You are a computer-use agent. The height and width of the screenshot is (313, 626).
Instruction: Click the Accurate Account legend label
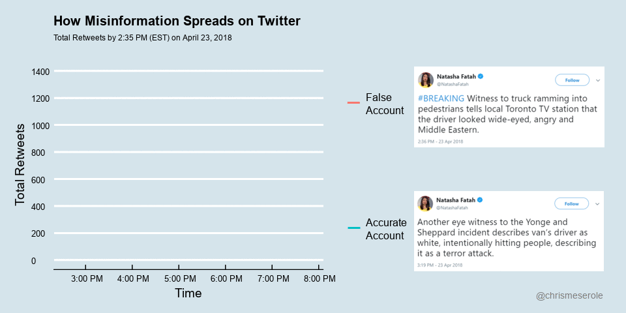(386, 229)
